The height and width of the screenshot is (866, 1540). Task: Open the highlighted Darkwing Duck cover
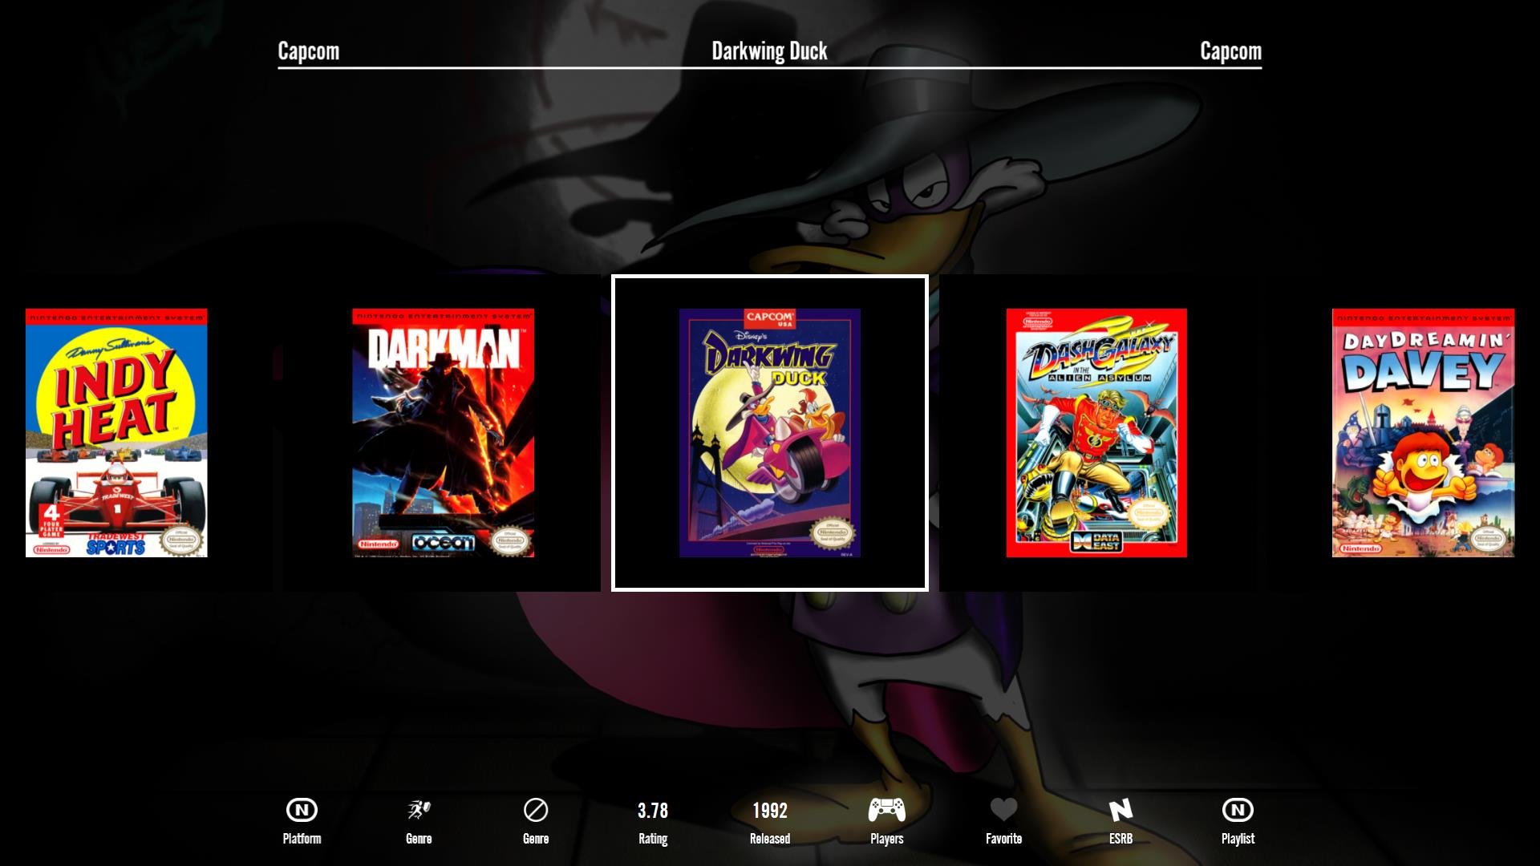(x=770, y=433)
